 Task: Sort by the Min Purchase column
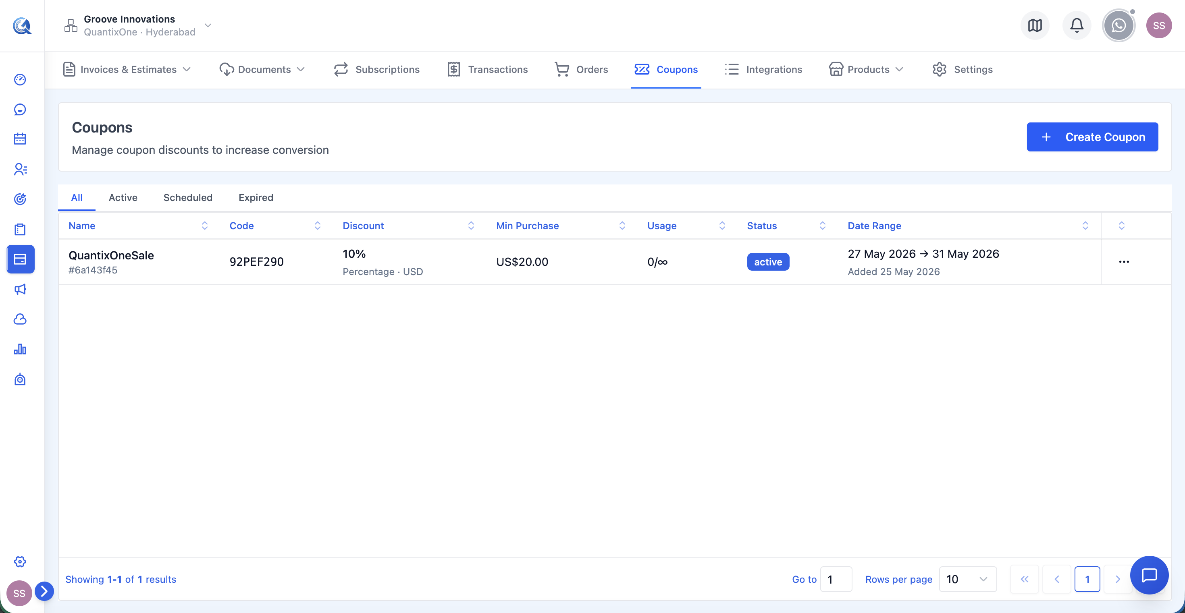pyautogui.click(x=622, y=226)
